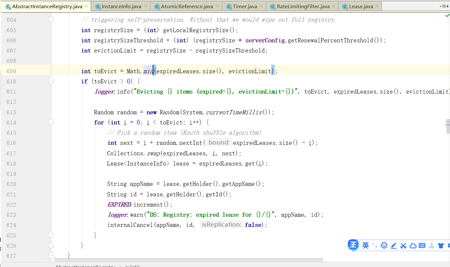450x267 pixels.
Task: Open the soft keyboard from input toolbar
Action: click(422, 245)
